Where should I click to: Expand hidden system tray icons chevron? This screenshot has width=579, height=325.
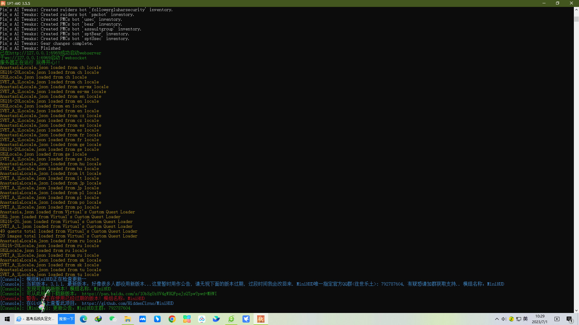click(497, 319)
